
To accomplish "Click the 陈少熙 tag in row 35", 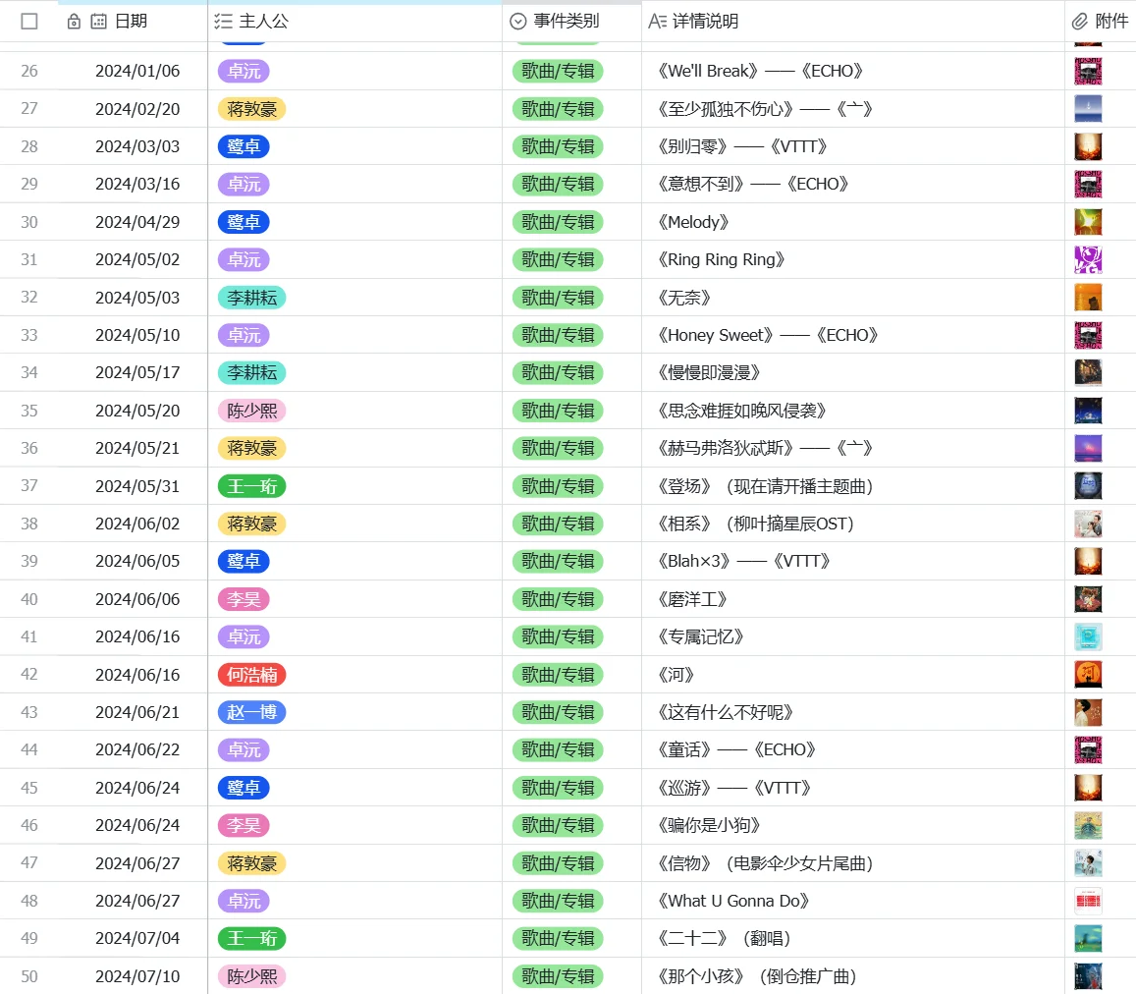I will tap(252, 411).
